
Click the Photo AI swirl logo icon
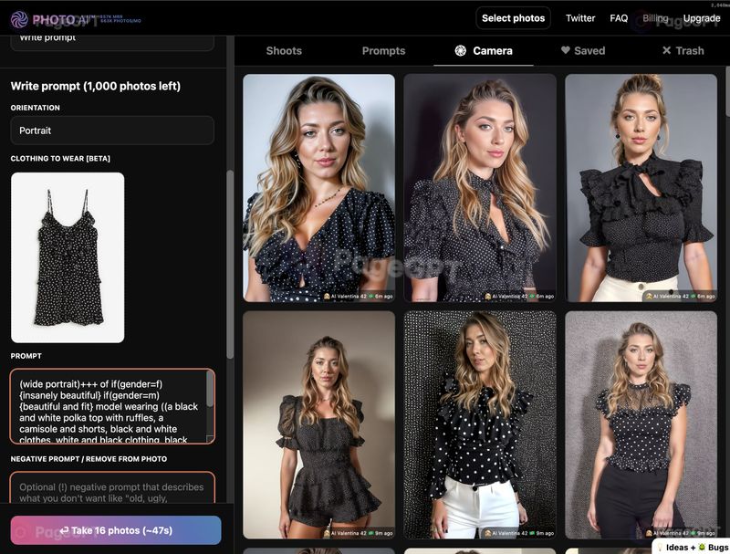19,19
